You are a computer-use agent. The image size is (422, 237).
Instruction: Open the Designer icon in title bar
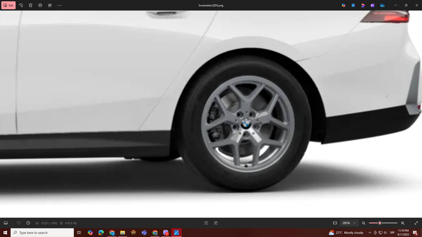[353, 5]
